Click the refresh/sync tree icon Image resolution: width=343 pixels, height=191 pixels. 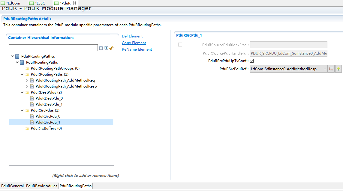click(111, 48)
